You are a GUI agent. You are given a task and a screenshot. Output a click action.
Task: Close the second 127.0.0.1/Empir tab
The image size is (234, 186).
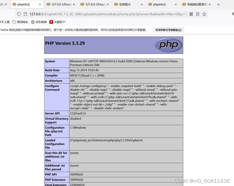click(108, 5)
